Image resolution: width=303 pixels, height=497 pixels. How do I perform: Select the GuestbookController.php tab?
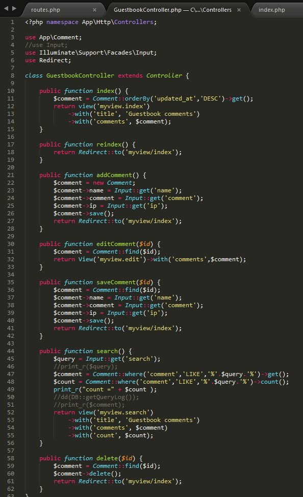click(x=172, y=10)
